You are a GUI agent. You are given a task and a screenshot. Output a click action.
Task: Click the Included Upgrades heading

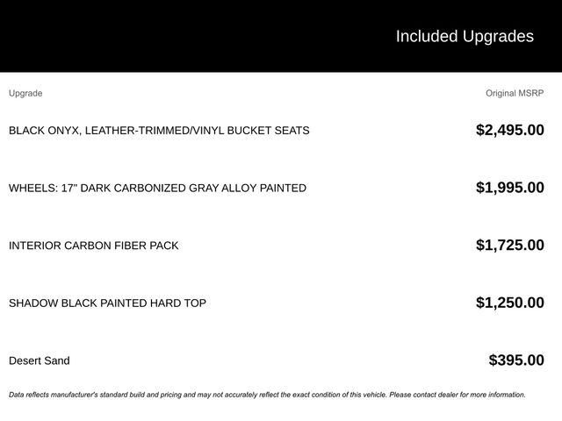click(x=464, y=36)
